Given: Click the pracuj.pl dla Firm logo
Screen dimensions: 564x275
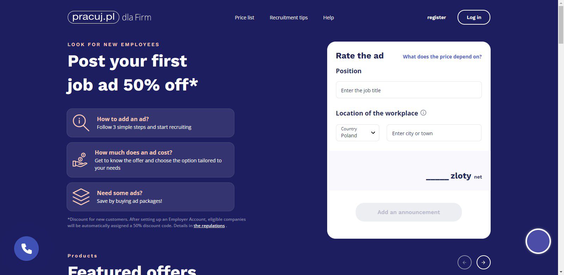Looking at the screenshot, I should pos(109,17).
